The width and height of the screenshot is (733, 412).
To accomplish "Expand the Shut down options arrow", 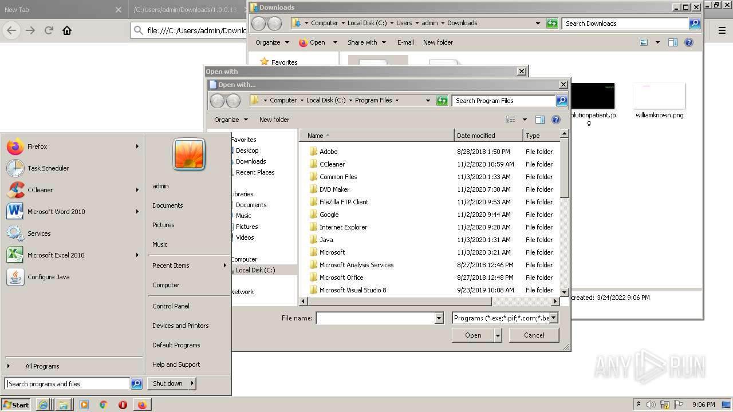I will pyautogui.click(x=192, y=383).
